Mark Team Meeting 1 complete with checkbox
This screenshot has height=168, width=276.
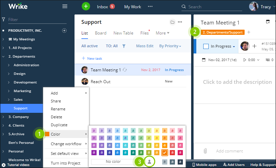pos(206,46)
